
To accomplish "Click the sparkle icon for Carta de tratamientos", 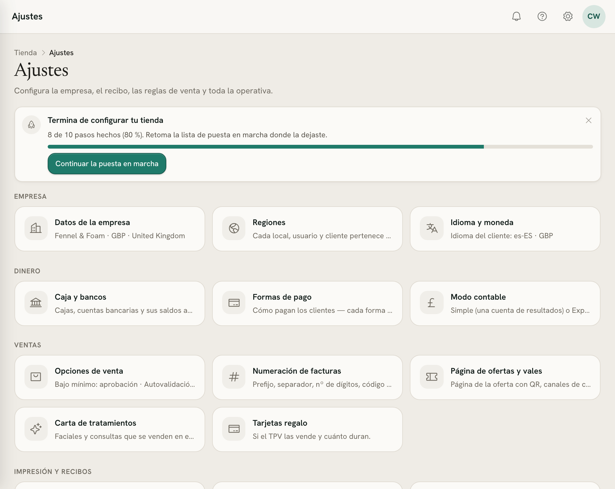I will point(36,429).
